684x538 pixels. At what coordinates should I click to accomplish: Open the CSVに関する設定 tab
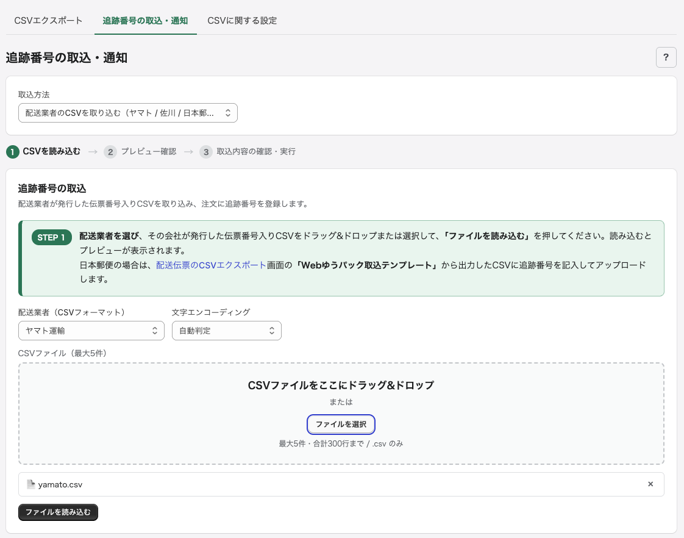tap(242, 21)
